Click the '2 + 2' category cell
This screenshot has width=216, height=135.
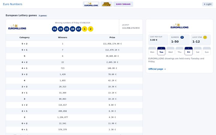[25, 87]
